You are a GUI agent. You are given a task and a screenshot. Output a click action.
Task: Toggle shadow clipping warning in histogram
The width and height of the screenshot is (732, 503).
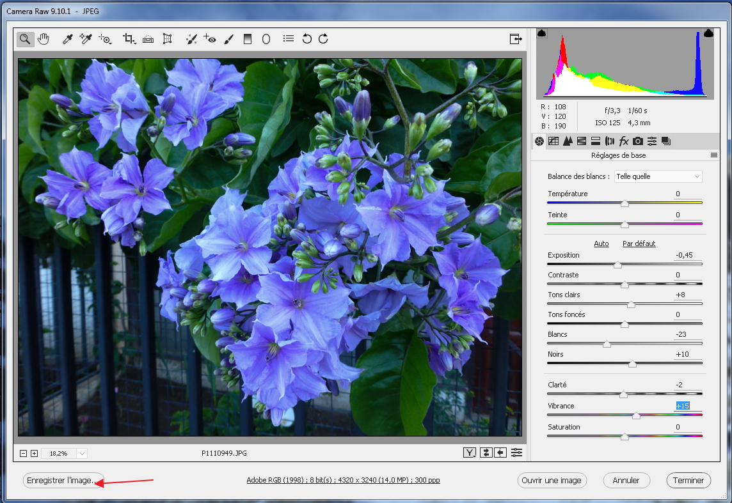point(542,33)
